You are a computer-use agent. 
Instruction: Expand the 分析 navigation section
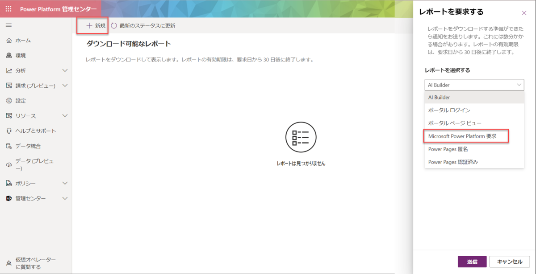tap(65, 70)
